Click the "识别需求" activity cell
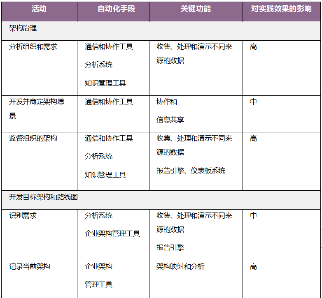Viewport: 322px width, 298px height. click(x=23, y=215)
